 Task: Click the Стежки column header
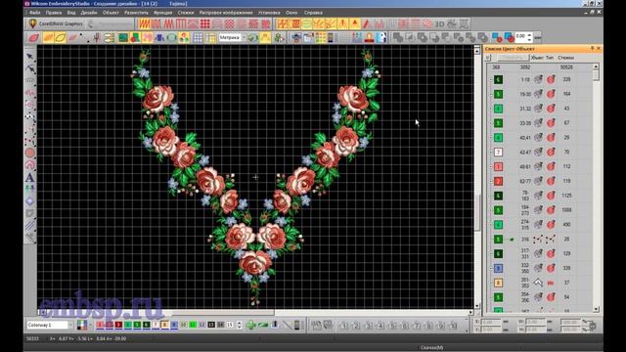click(x=565, y=58)
